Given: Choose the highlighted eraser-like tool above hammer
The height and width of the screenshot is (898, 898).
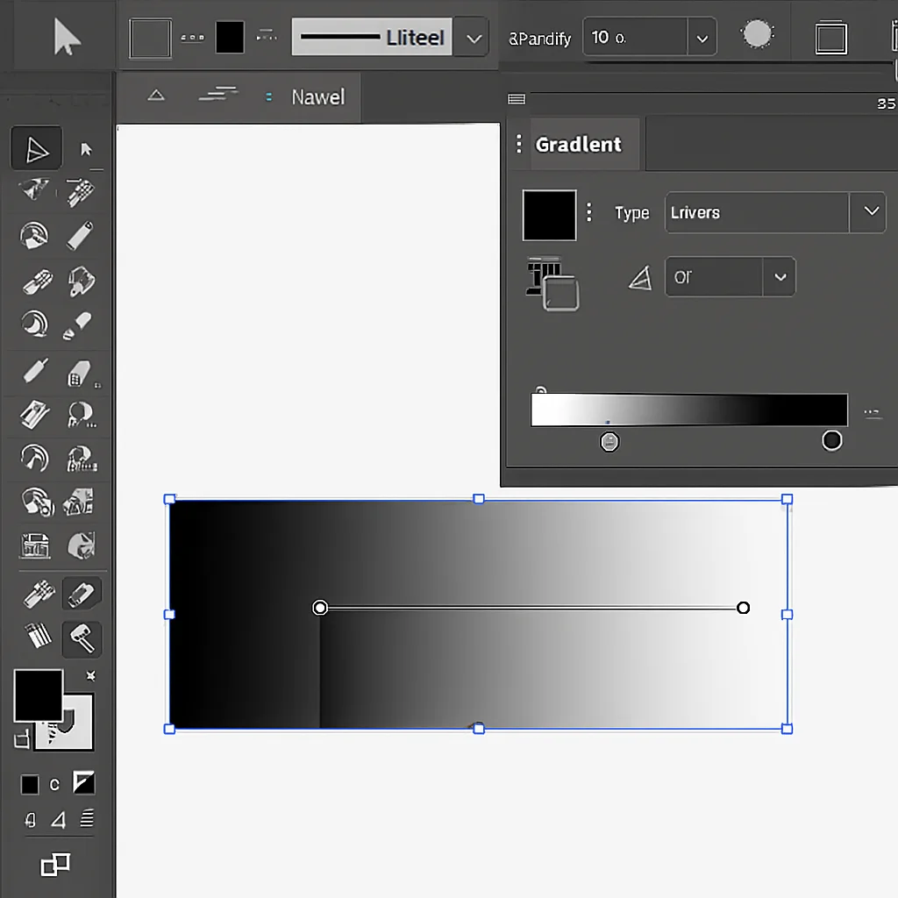Looking at the screenshot, I should (x=82, y=594).
